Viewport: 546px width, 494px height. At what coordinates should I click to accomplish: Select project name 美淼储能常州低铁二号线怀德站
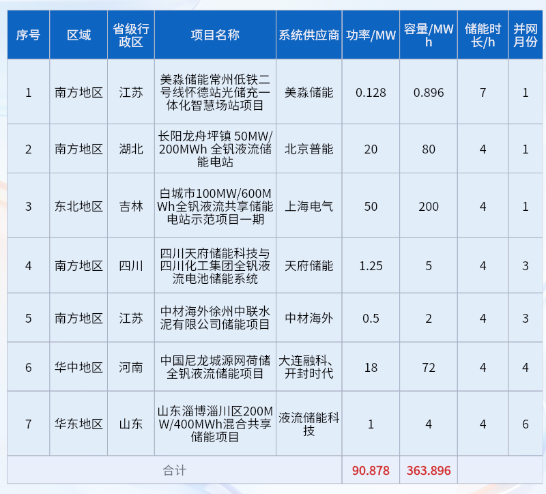(215, 92)
